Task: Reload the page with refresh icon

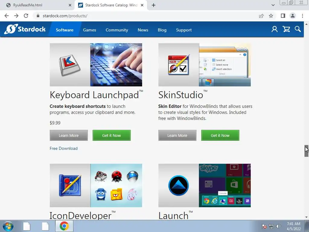Action: coord(26,16)
